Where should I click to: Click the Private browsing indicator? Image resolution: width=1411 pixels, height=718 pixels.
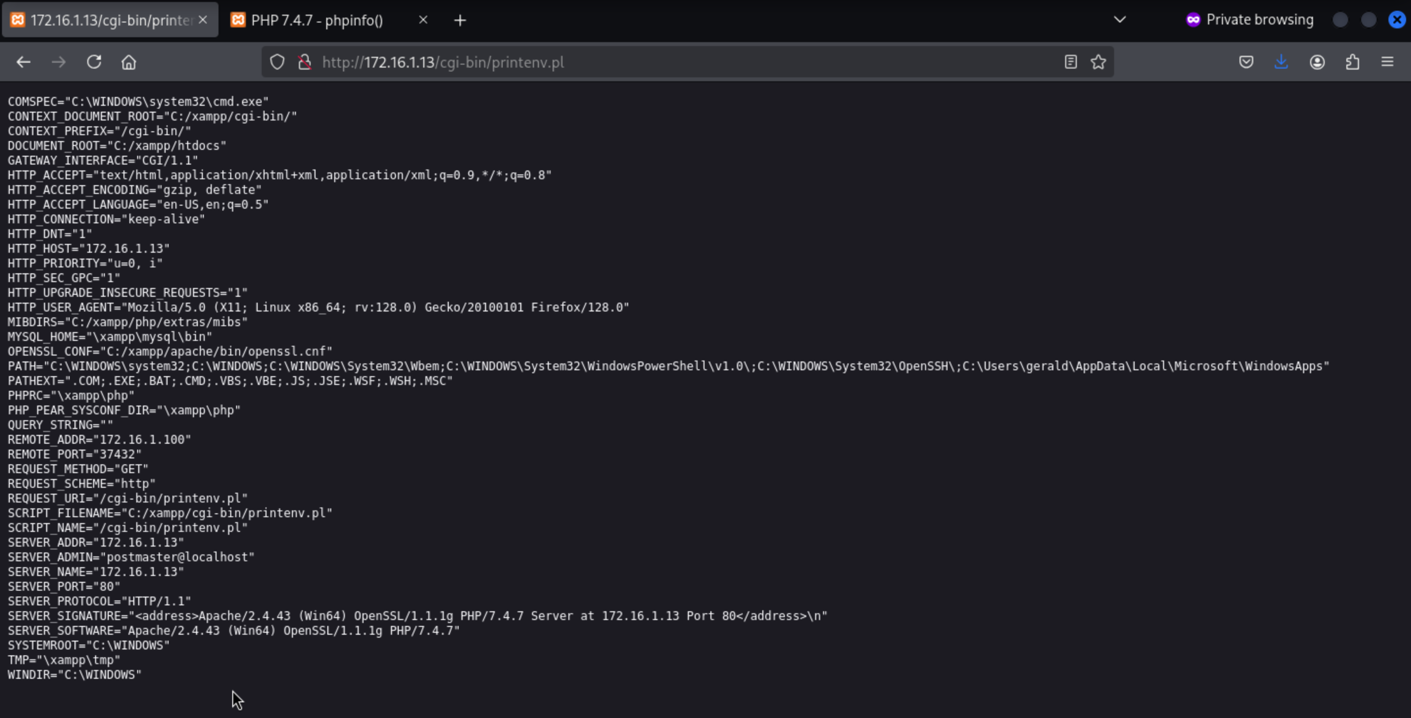pyautogui.click(x=1249, y=20)
